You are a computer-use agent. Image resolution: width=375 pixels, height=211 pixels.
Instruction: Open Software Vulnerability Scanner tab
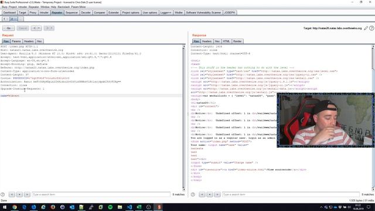203,12
